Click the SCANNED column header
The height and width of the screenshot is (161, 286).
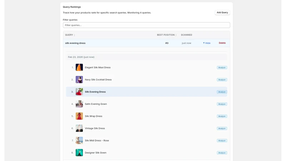point(186,35)
